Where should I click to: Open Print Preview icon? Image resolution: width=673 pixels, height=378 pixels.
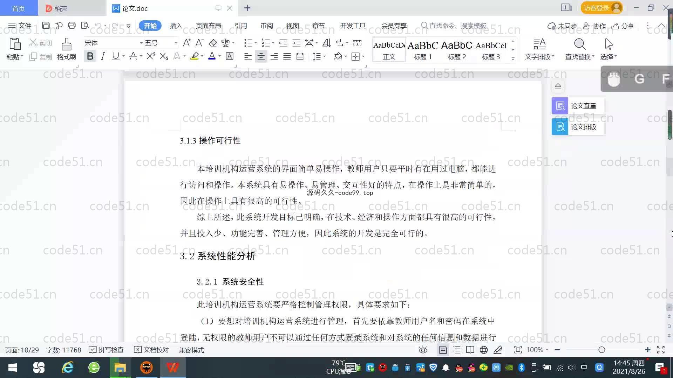click(x=85, y=26)
